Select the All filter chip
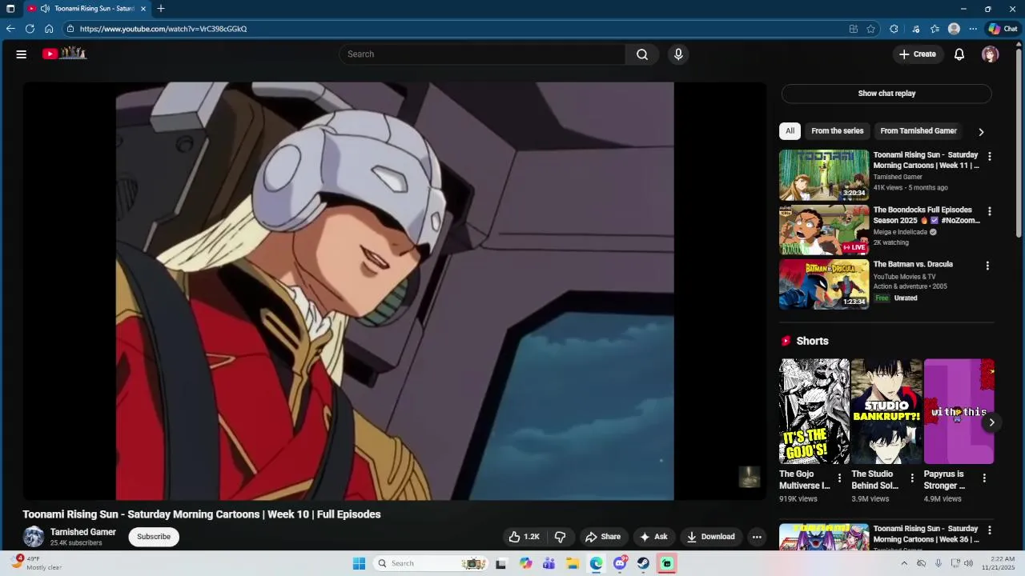Viewport: 1025px width, 576px height. tap(790, 131)
